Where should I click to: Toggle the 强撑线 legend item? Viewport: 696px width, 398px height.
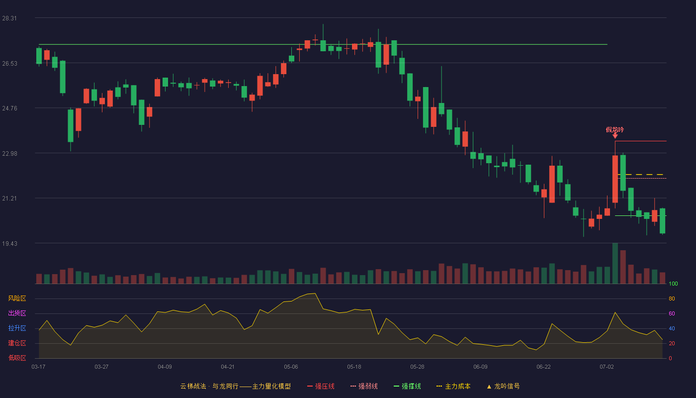coord(407,386)
